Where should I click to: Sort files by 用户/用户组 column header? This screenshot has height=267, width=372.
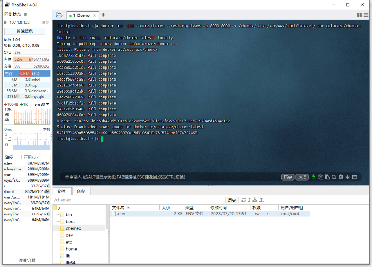[294, 208]
